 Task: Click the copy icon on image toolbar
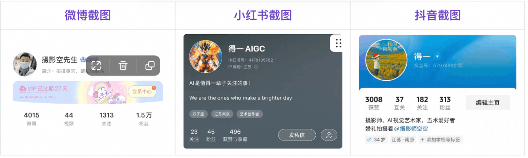pos(150,66)
